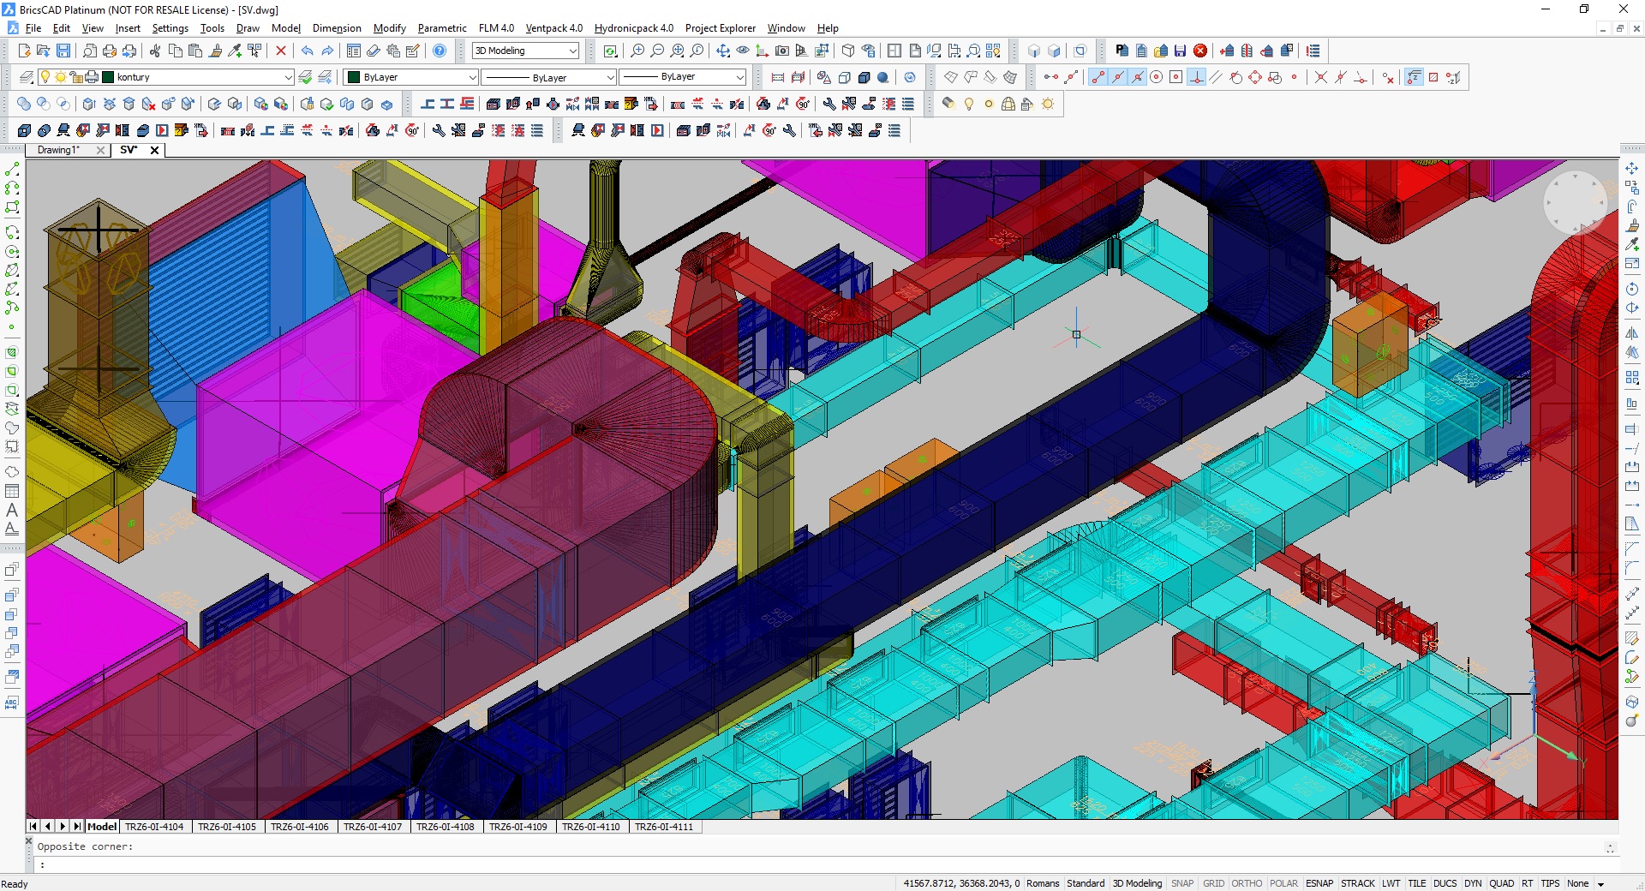Toggle SNAP in the status bar
The height and width of the screenshot is (891, 1645).
click(1181, 883)
